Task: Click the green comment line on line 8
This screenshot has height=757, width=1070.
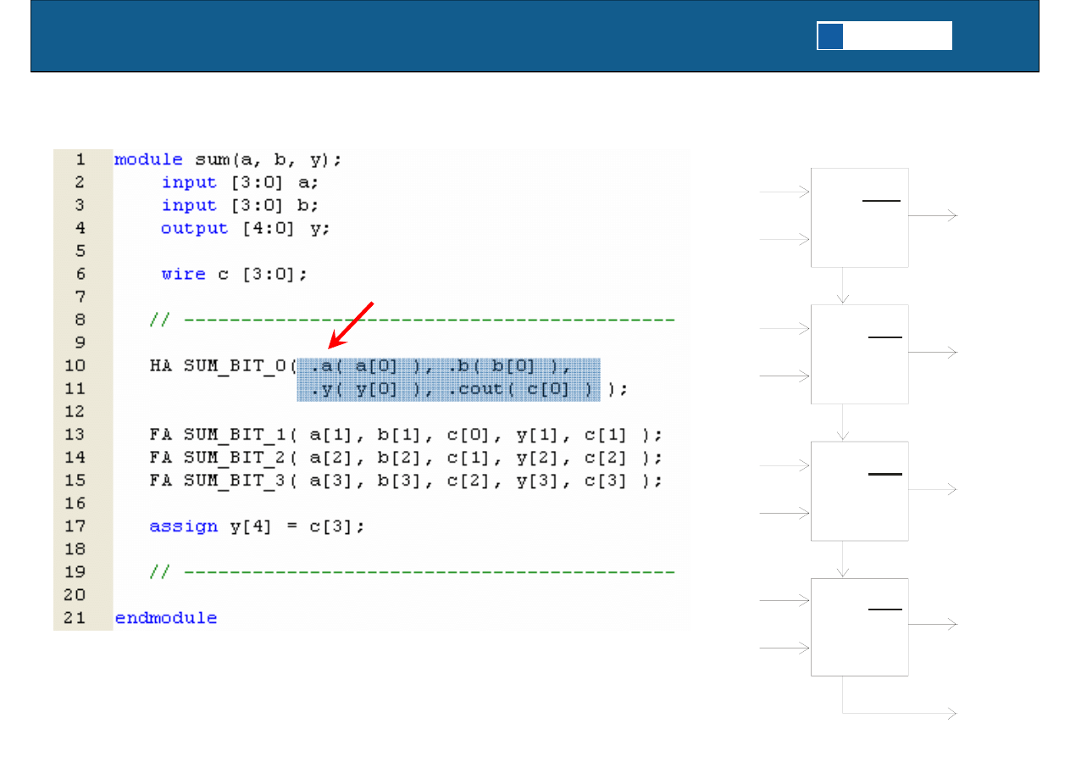Action: click(x=412, y=320)
